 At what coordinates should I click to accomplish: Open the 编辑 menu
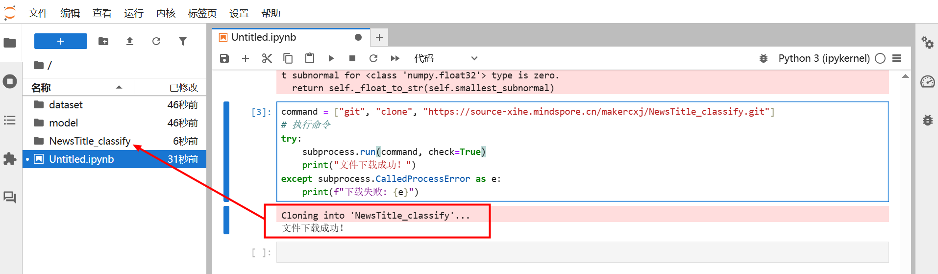(x=70, y=13)
